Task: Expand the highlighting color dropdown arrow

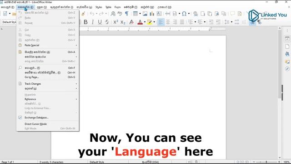Action: [x=154, y=22]
